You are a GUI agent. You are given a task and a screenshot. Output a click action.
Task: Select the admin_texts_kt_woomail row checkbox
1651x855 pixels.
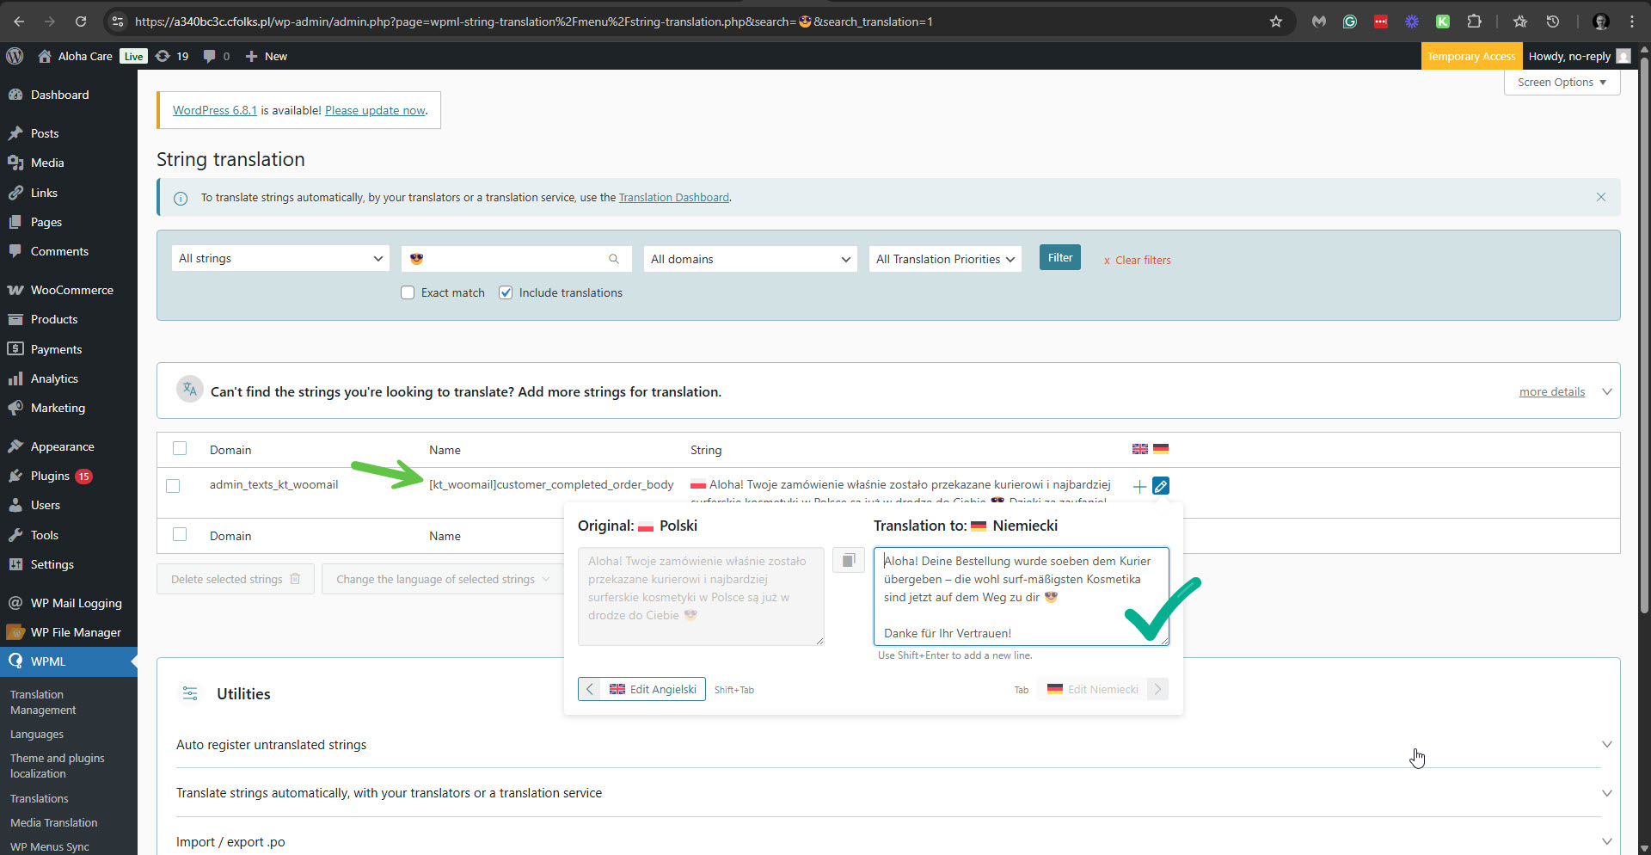click(x=173, y=486)
